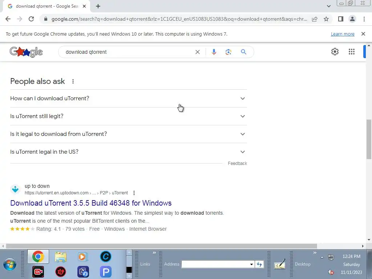View site information padlock icon
The height and width of the screenshot is (279, 372).
point(46,19)
